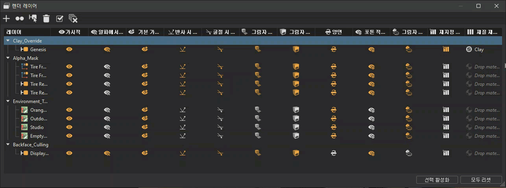Add a new render layer with plus icon
Screen dimensions: 506x188
point(6,18)
